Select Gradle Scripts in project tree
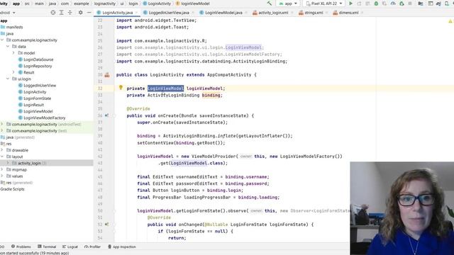Image resolution: width=454 pixels, height=255 pixels. (x=13, y=189)
